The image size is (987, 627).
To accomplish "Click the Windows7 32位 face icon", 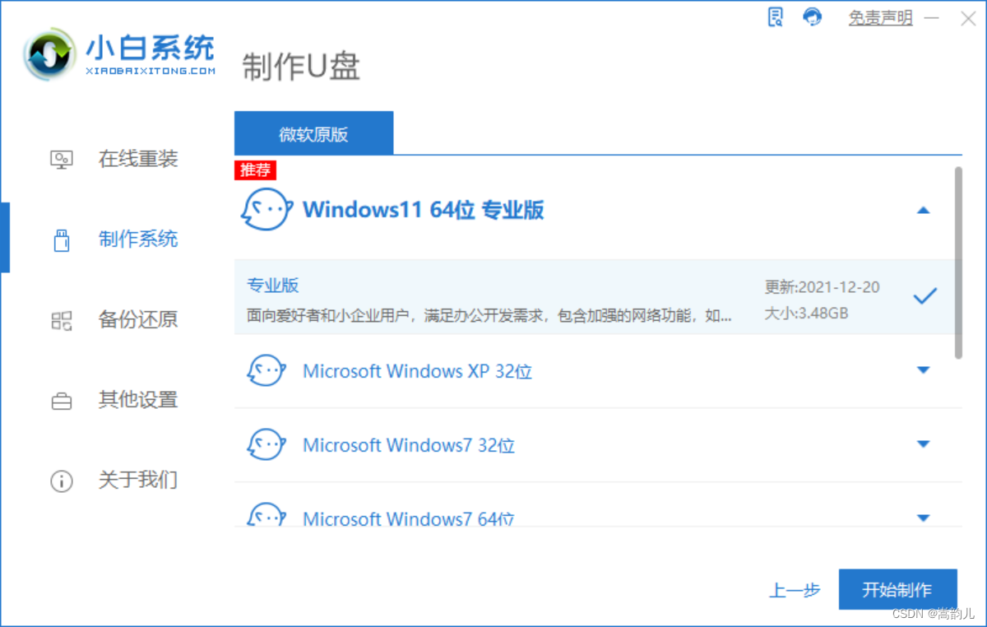I will tap(266, 444).
